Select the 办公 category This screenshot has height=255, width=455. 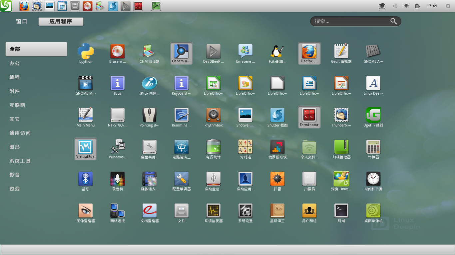point(15,63)
